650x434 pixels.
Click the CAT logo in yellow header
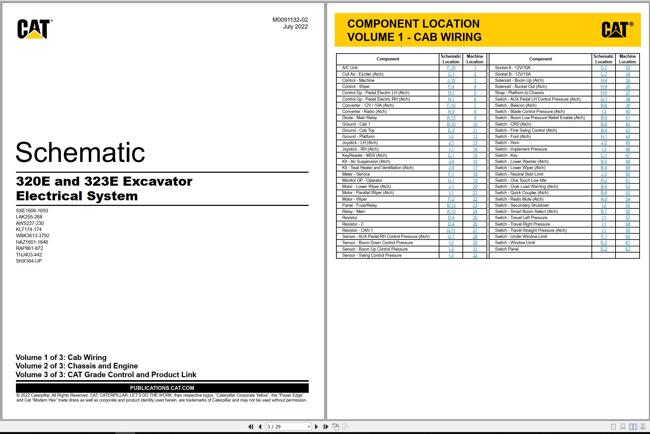coord(617,30)
